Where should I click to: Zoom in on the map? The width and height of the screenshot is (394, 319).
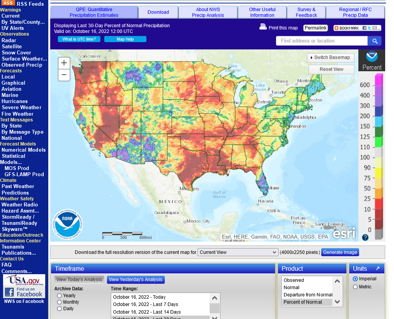64,63
